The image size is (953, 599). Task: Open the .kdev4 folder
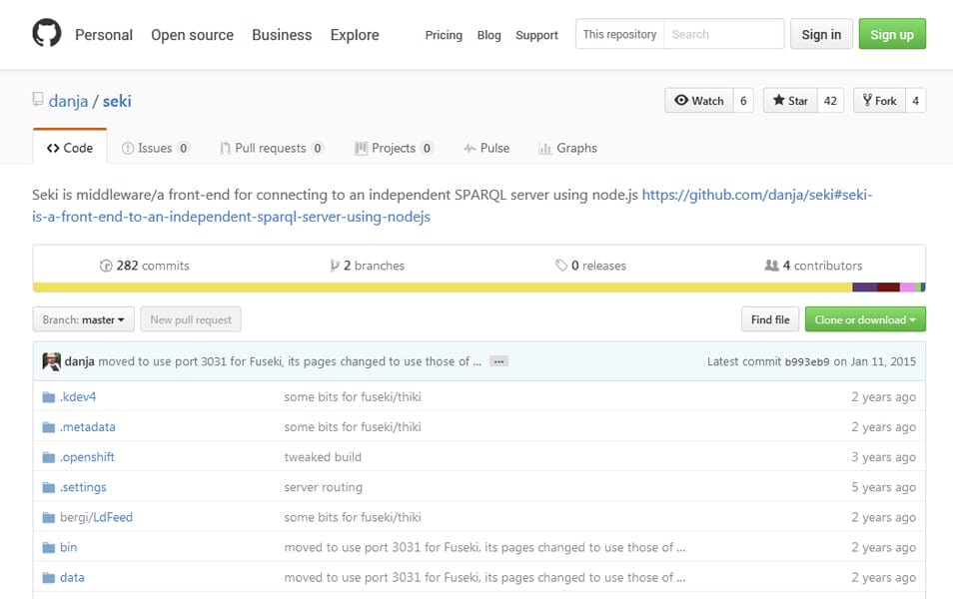coord(78,396)
